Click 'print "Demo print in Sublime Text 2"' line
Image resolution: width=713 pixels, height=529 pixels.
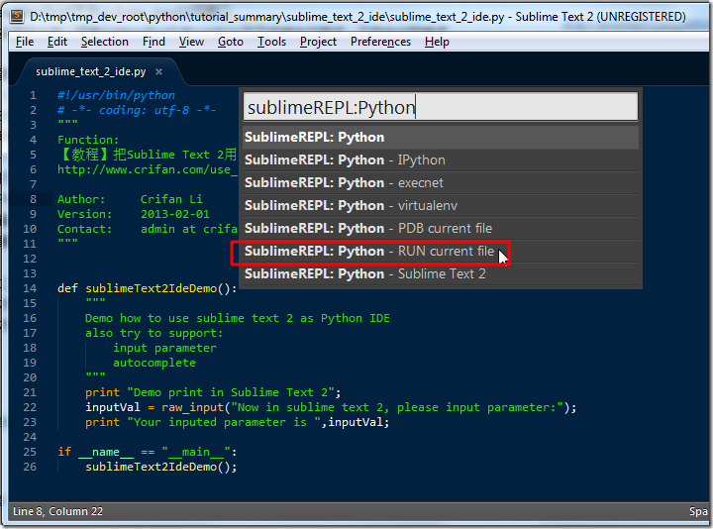pyautogui.click(x=213, y=392)
